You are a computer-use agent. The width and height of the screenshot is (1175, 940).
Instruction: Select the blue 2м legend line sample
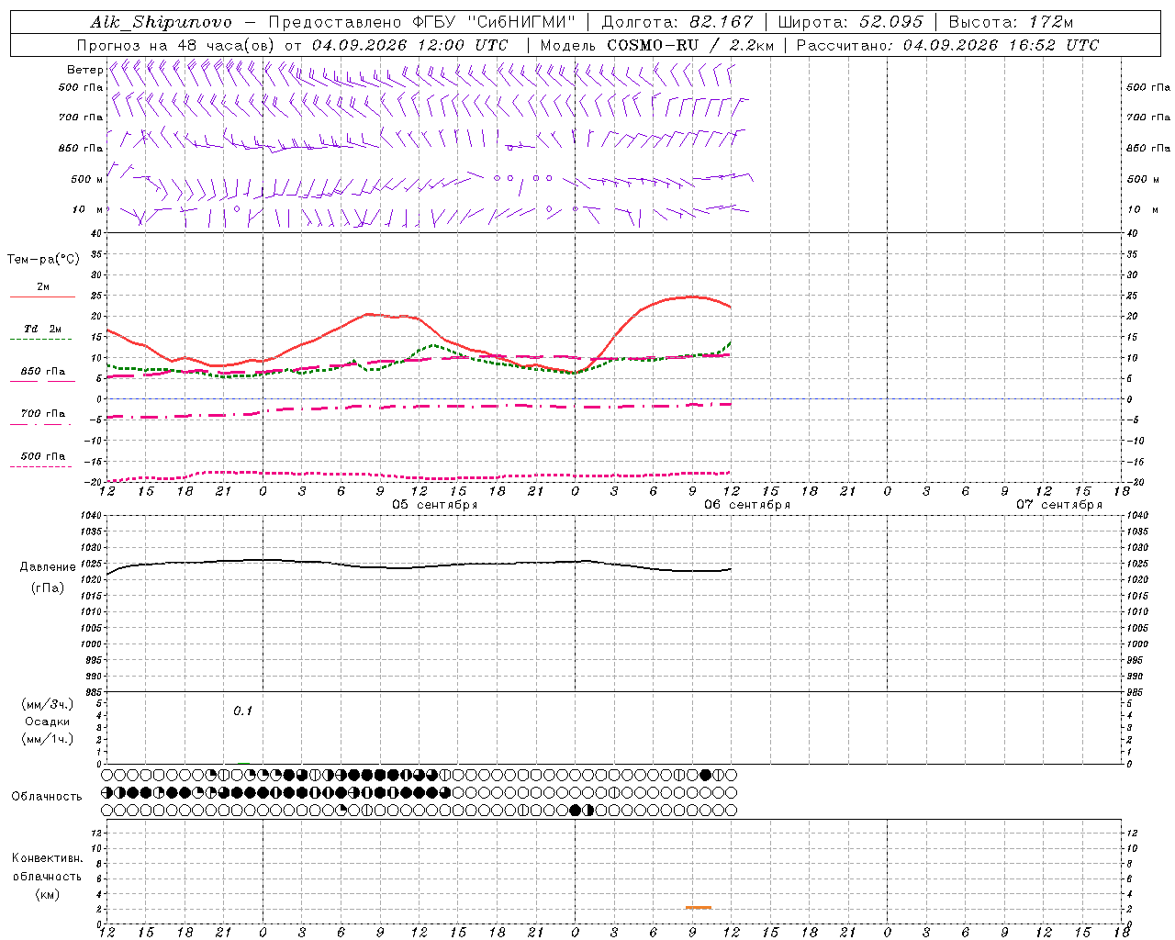click(43, 297)
